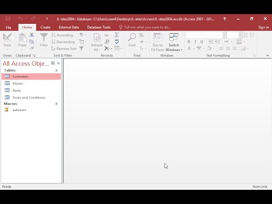The height and width of the screenshot is (204, 272).
Task: Open the All Access Objects pane dropdown
Action: pos(53,63)
